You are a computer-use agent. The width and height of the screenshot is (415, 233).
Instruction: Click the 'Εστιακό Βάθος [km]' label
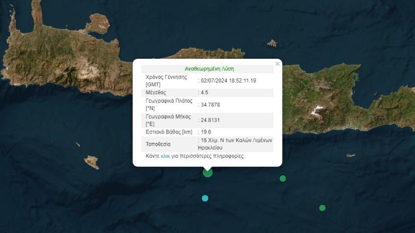pos(169,132)
